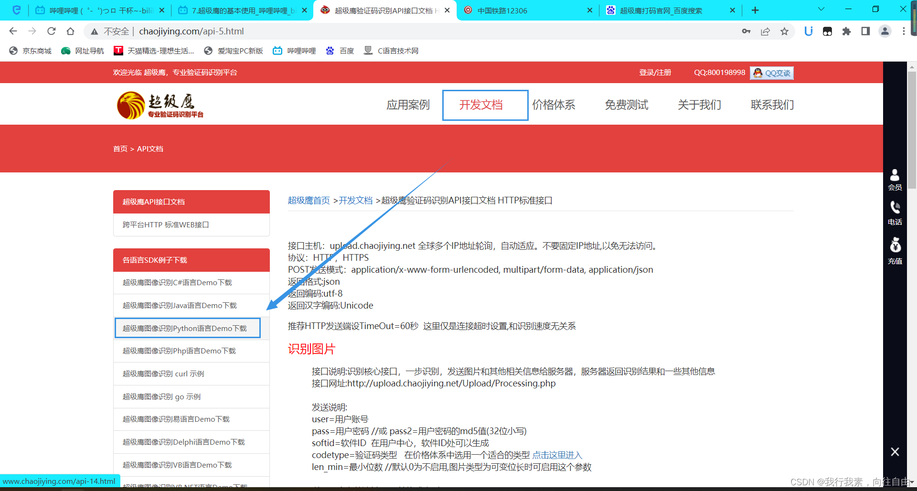Click the QQ交谈 chat button
The height and width of the screenshot is (491, 917).
(x=772, y=73)
